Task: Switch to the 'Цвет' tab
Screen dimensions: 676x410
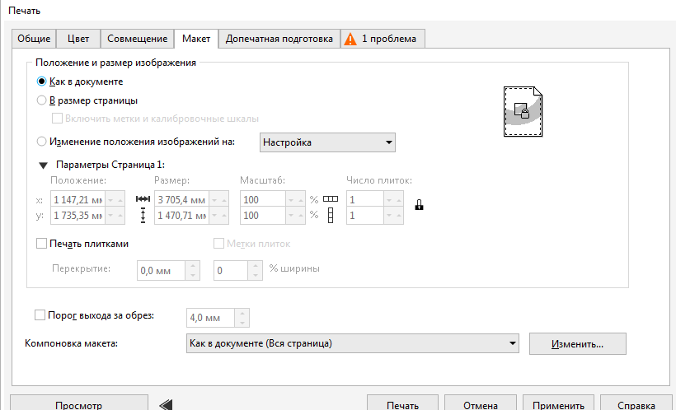Action: click(78, 39)
